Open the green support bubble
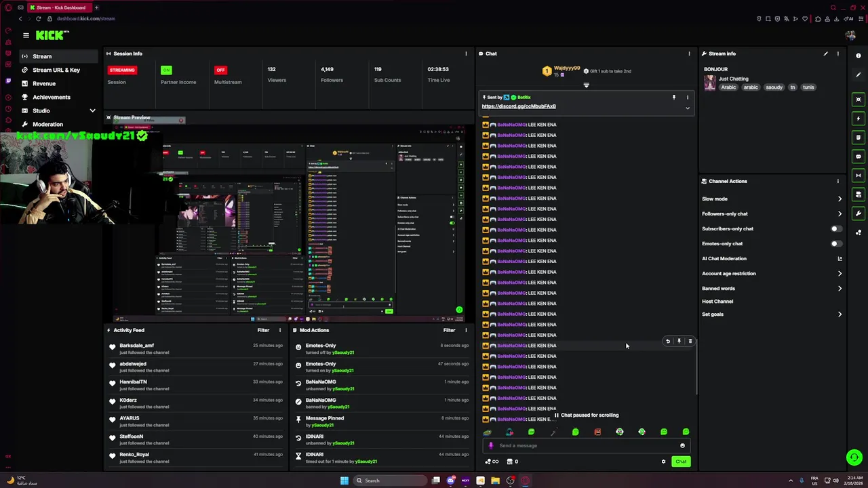 point(854,458)
